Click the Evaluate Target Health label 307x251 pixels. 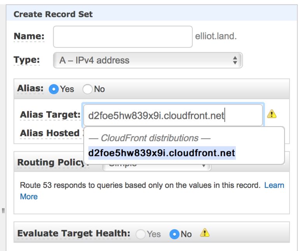coord(74,233)
